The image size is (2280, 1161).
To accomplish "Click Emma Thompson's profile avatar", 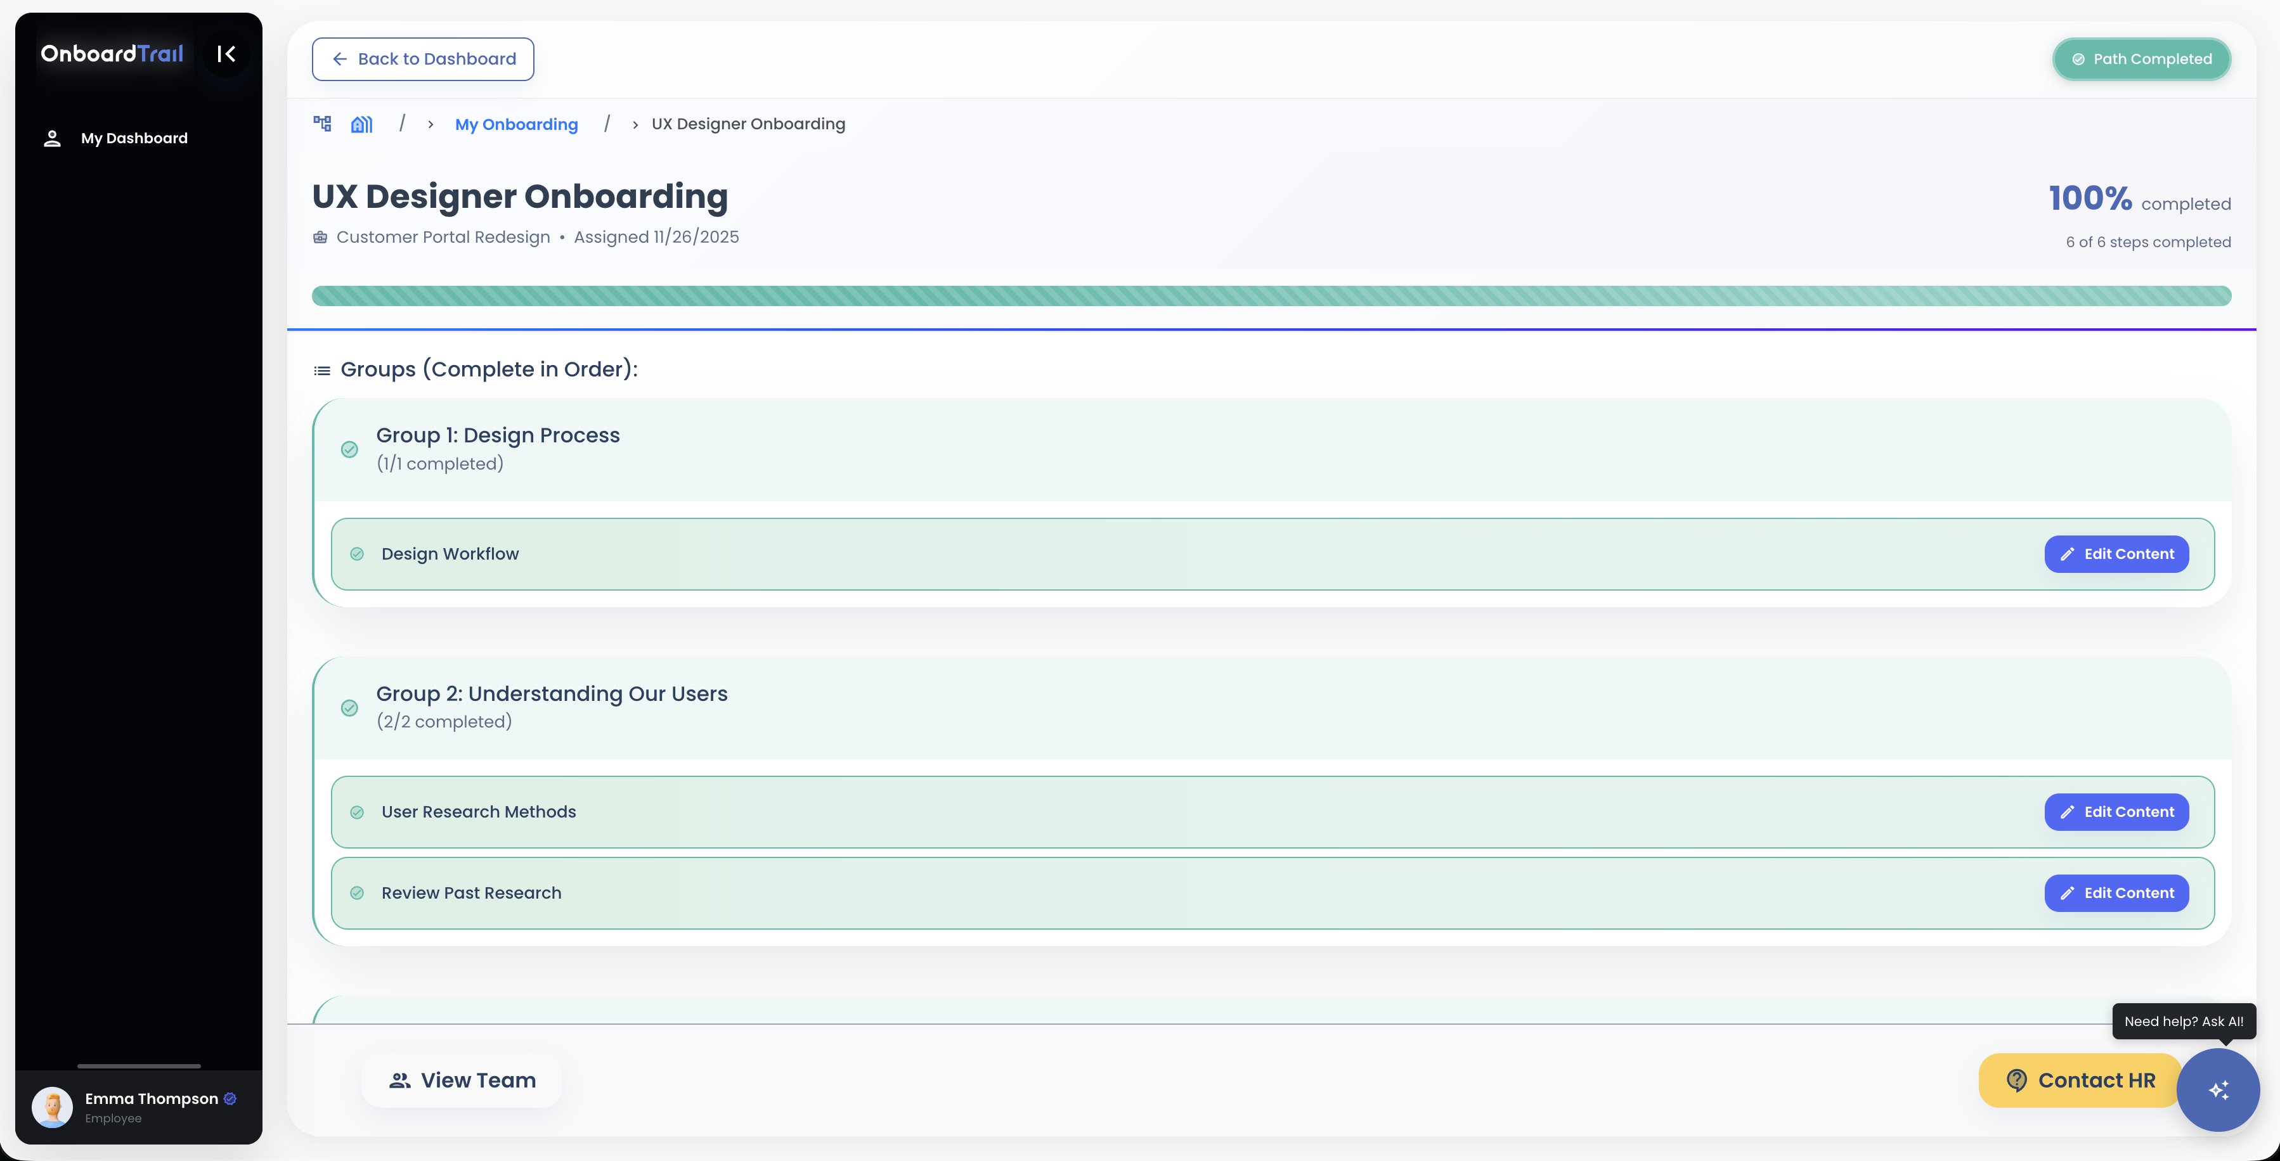I will point(52,1107).
